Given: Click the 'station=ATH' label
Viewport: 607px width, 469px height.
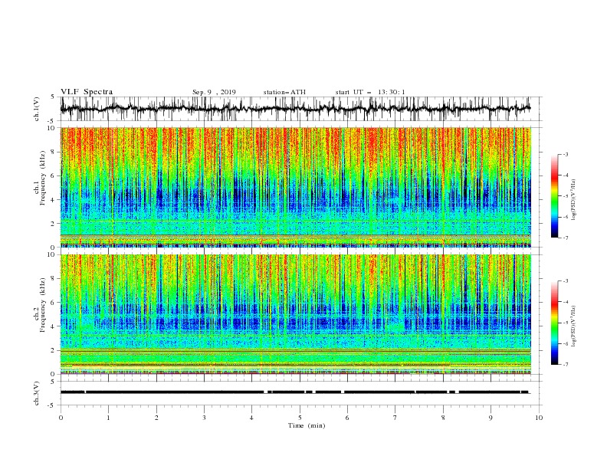Looking at the screenshot, I should coord(284,92).
